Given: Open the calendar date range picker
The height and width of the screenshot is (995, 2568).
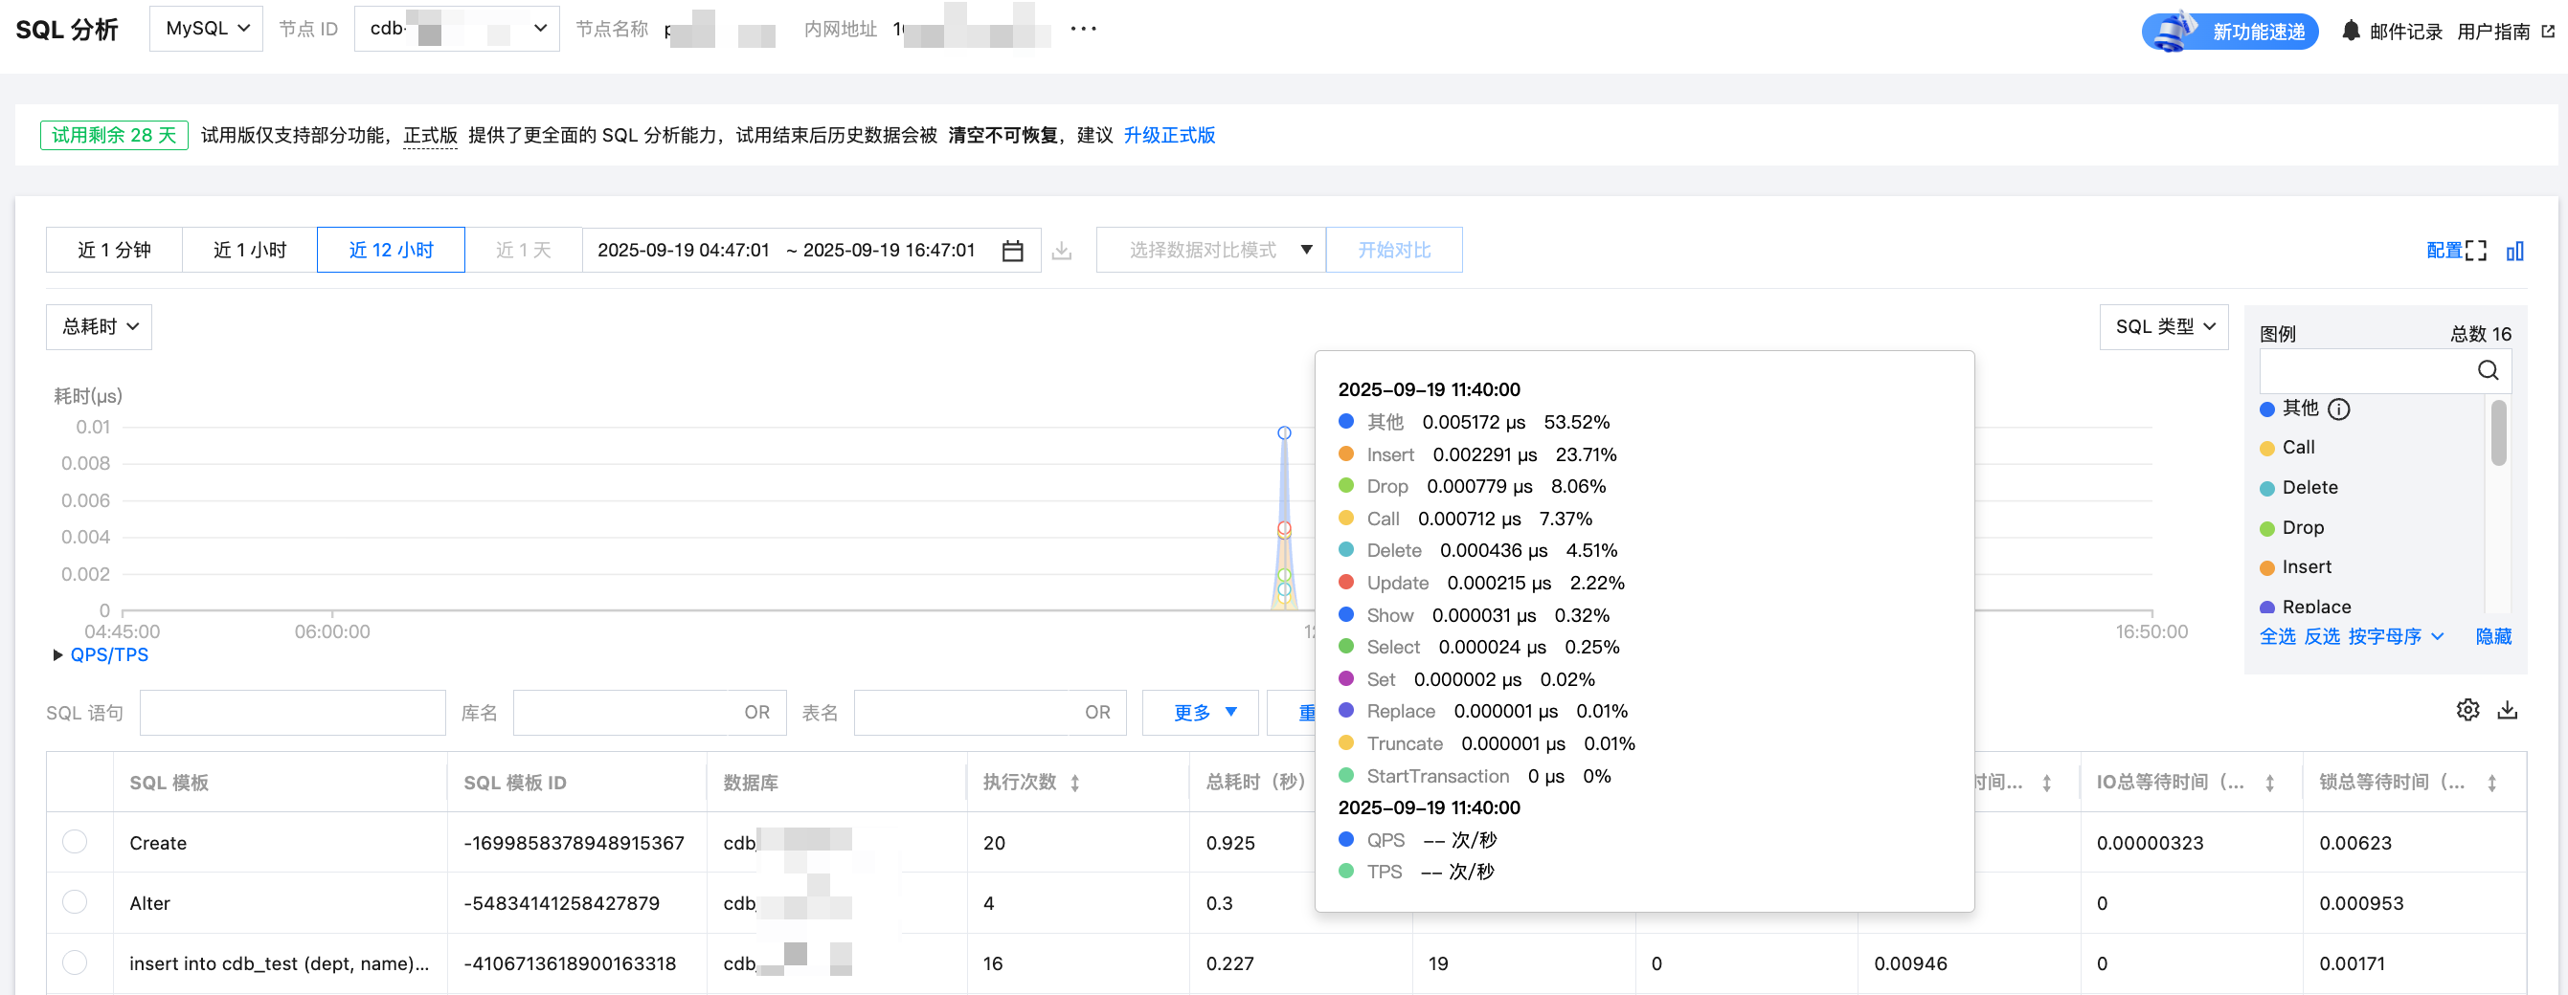Looking at the screenshot, I should (x=1012, y=251).
